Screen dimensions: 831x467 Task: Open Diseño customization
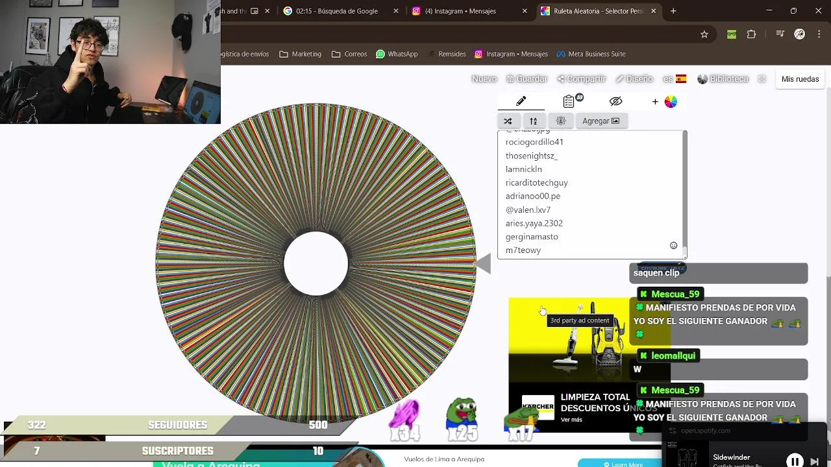(634, 78)
